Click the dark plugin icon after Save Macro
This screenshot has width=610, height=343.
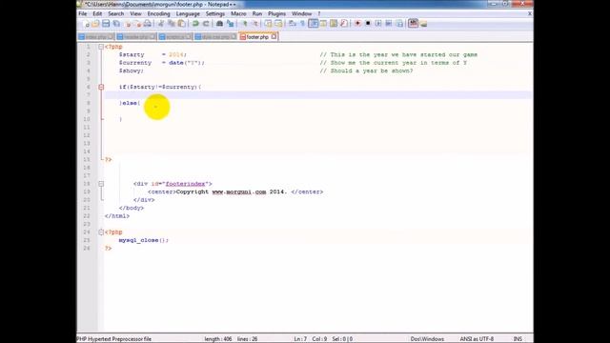point(413,23)
